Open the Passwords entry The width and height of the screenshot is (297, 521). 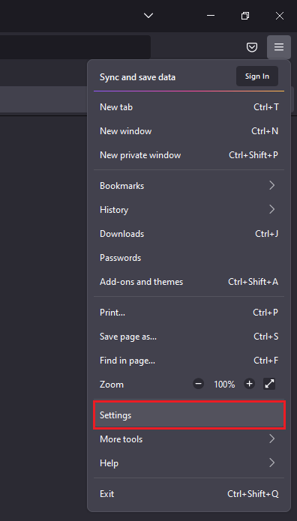(x=189, y=258)
